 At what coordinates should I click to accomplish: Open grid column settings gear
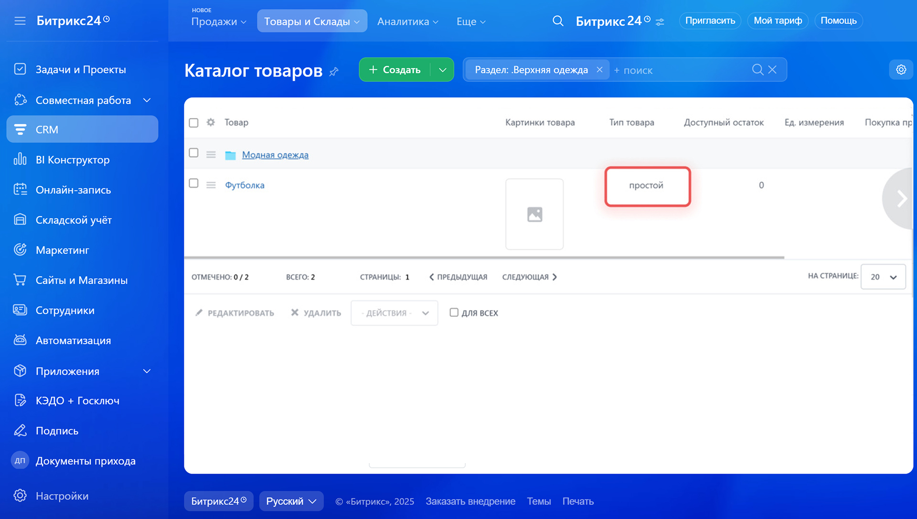pyautogui.click(x=211, y=122)
